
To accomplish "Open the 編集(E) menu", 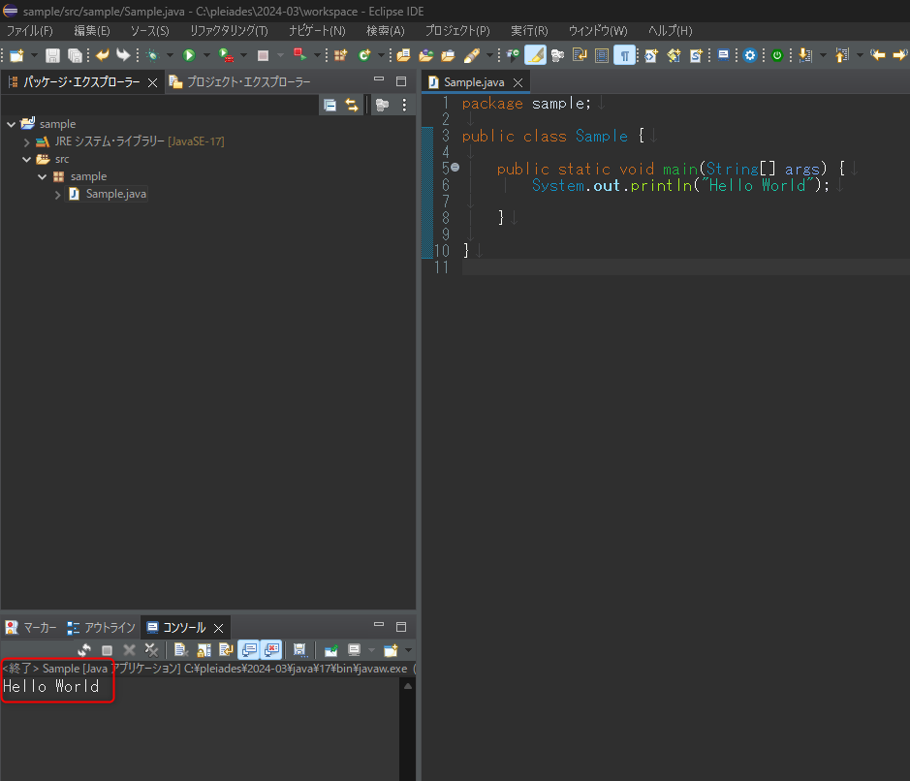I will [x=92, y=31].
